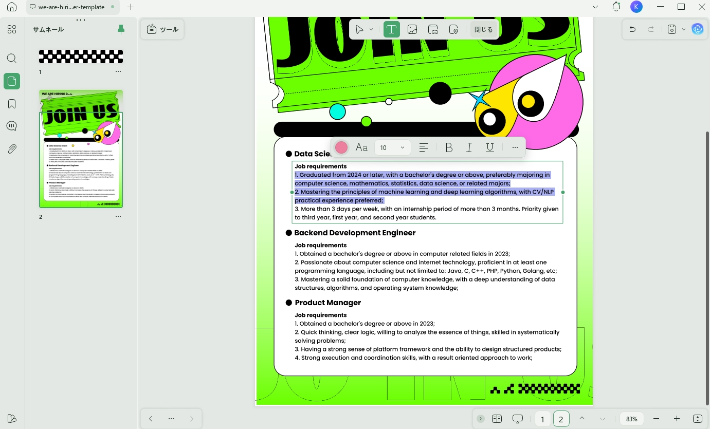Open the tab list dropdown chevron
Viewport: 710px width, 429px height.
[x=595, y=7]
